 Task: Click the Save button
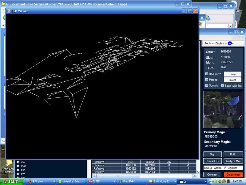tap(232, 74)
